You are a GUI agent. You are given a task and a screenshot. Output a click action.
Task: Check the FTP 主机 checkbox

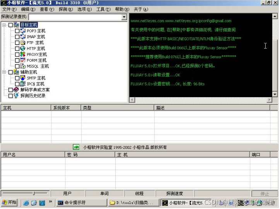click(17, 43)
